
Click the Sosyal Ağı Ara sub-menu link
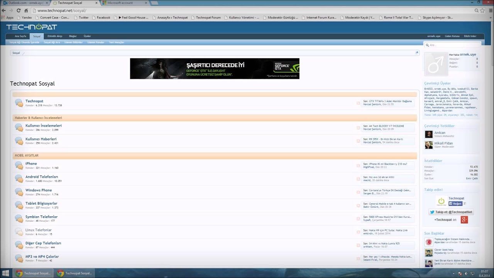[52, 42]
